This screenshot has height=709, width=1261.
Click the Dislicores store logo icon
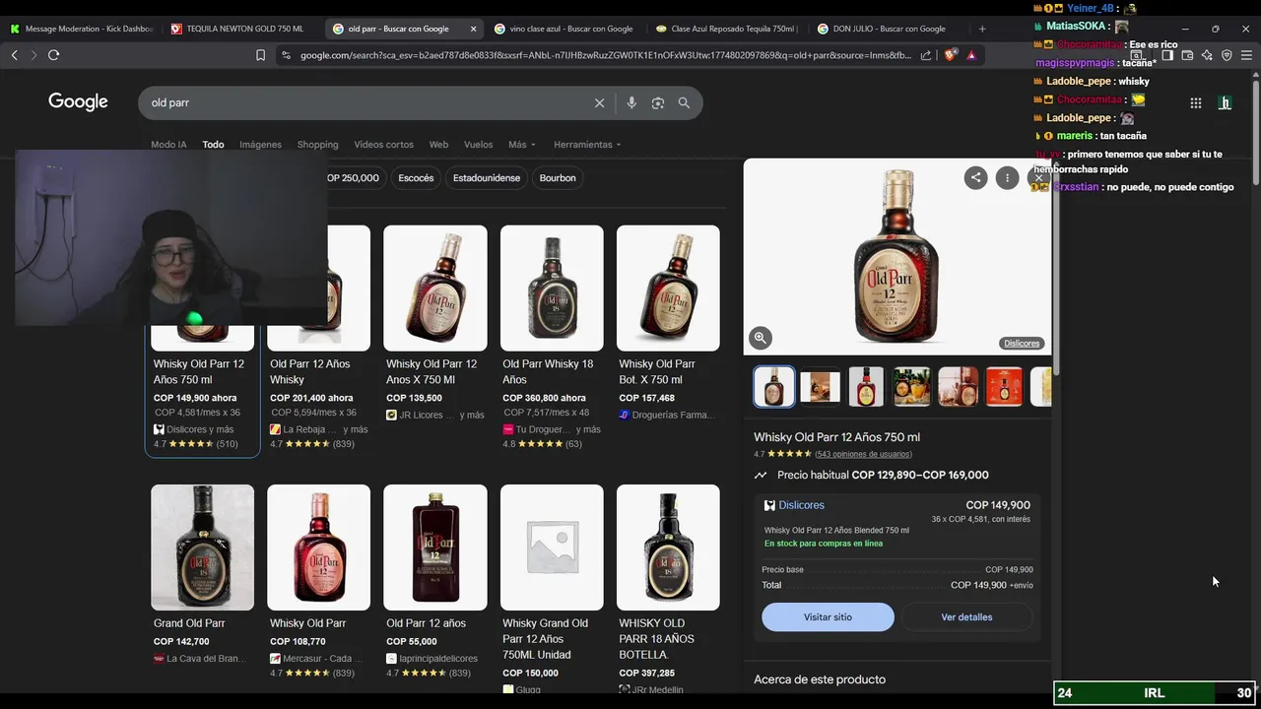[x=770, y=505]
